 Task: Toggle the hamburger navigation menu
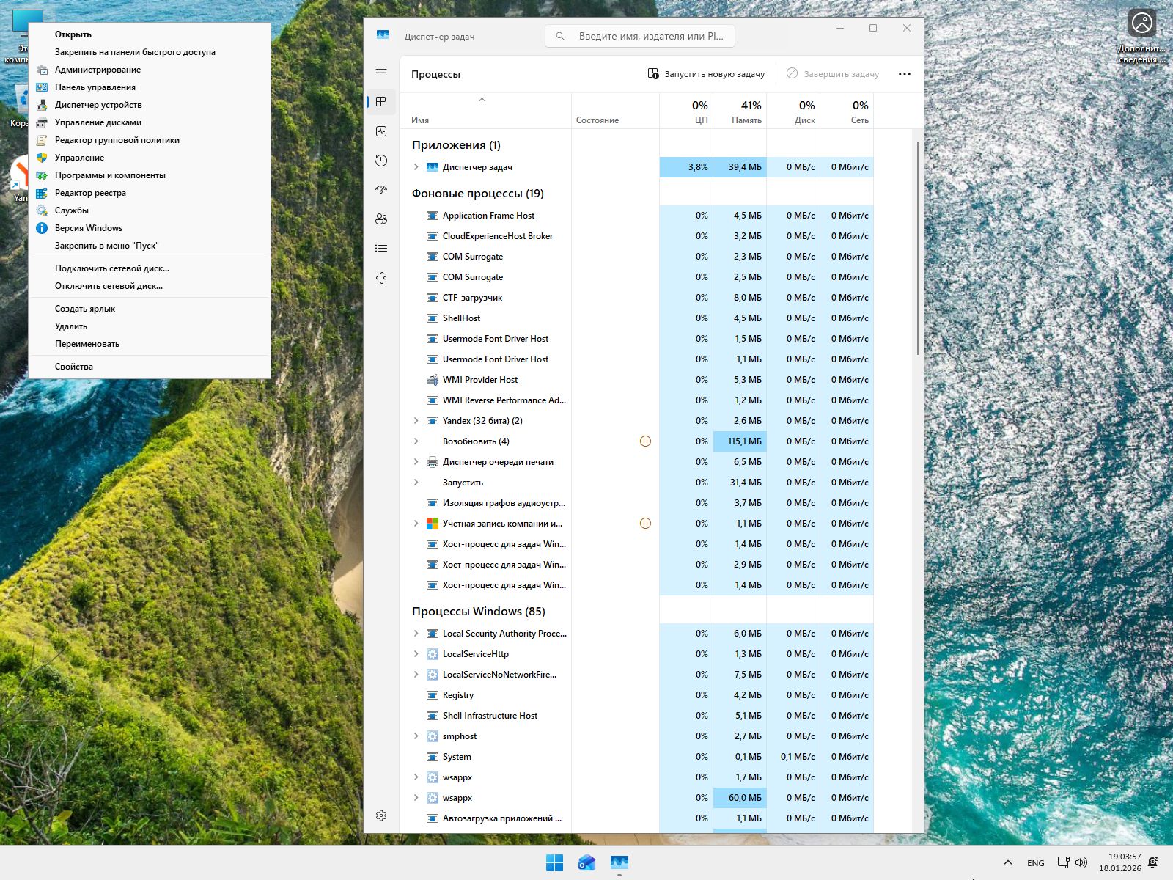(381, 73)
